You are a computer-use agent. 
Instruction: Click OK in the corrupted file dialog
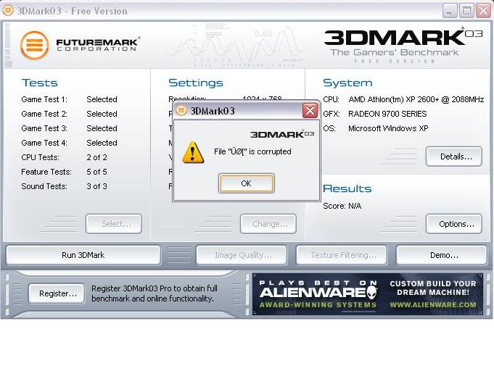click(247, 183)
